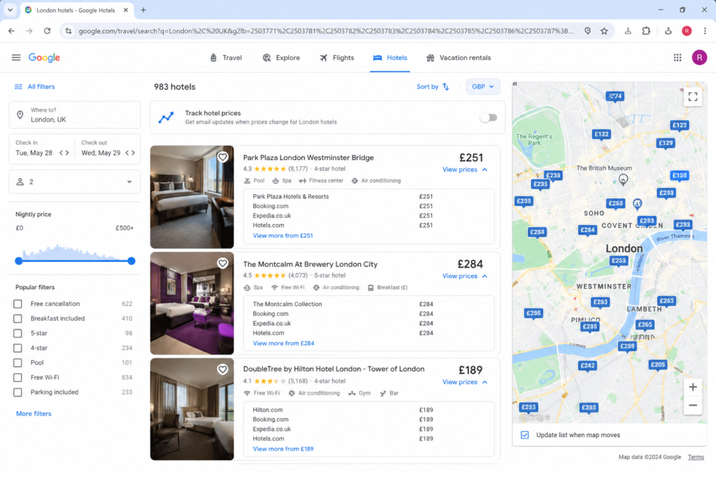Open the guests count dropdown
Image resolution: width=716 pixels, height=477 pixels.
point(75,182)
